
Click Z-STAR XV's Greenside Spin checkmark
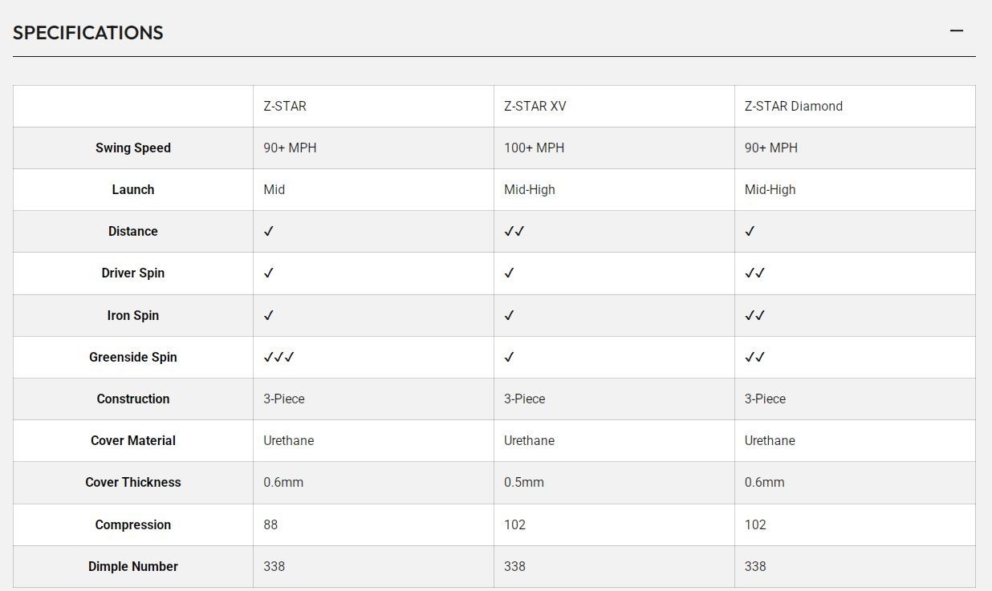[x=510, y=357]
